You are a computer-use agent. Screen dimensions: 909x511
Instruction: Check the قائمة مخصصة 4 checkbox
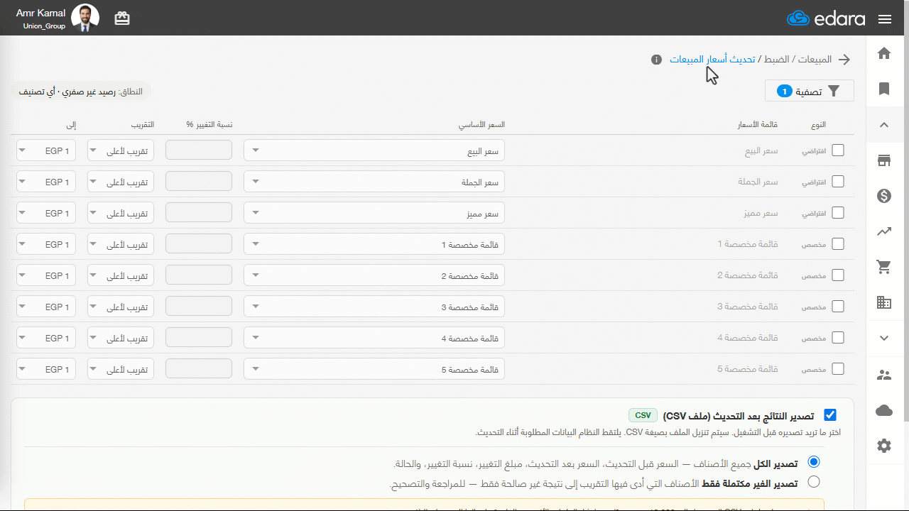tap(838, 338)
